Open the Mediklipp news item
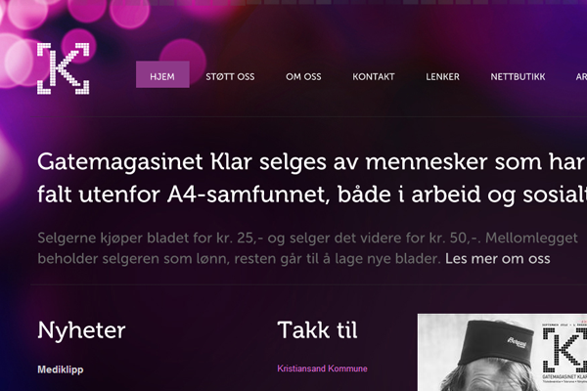This screenshot has height=391, width=587. point(61,369)
